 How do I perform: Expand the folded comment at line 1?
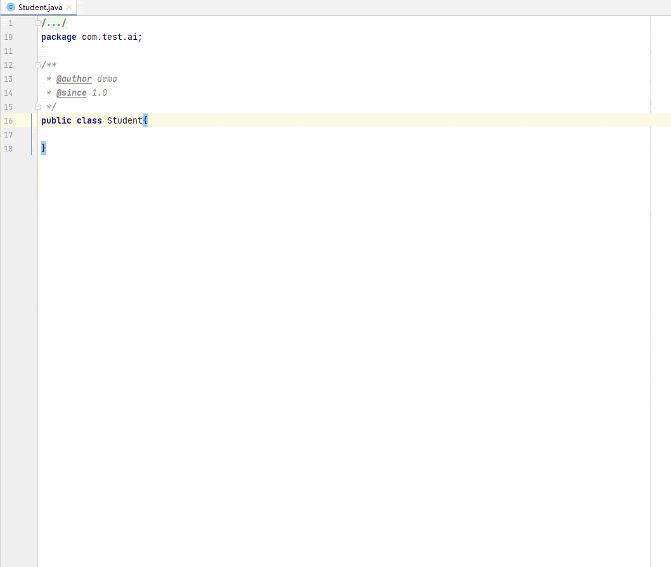37,23
